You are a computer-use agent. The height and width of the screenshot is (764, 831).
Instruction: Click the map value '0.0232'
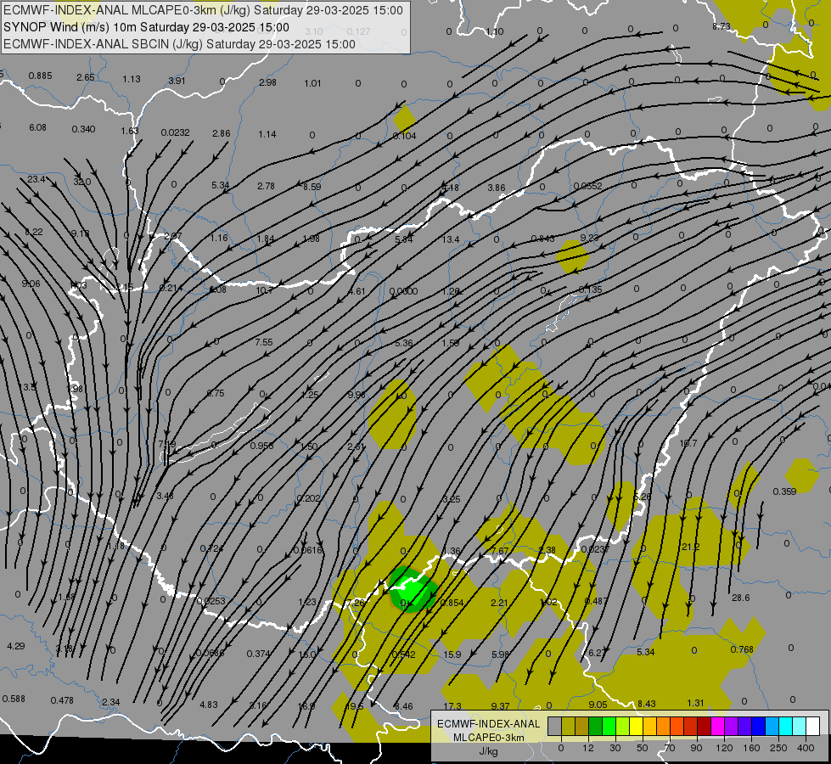click(176, 132)
